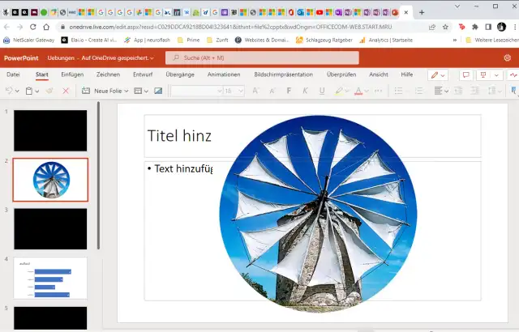
Task: Click the font color A swatch
Action: tap(358, 91)
